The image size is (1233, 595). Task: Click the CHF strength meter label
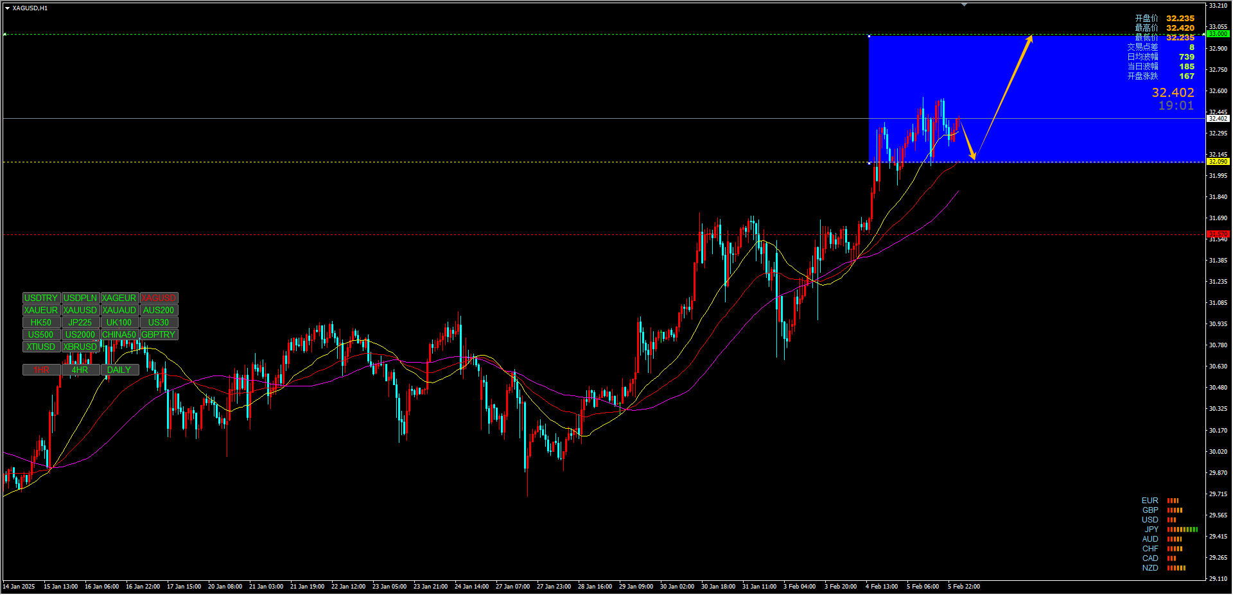coord(1150,549)
